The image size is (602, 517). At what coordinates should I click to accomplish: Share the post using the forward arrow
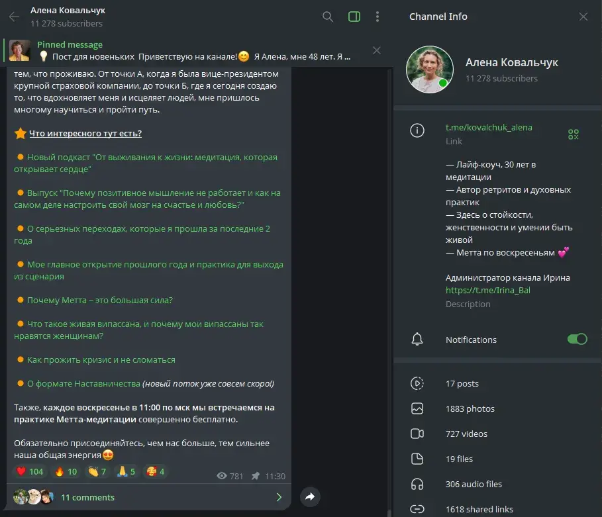[310, 497]
